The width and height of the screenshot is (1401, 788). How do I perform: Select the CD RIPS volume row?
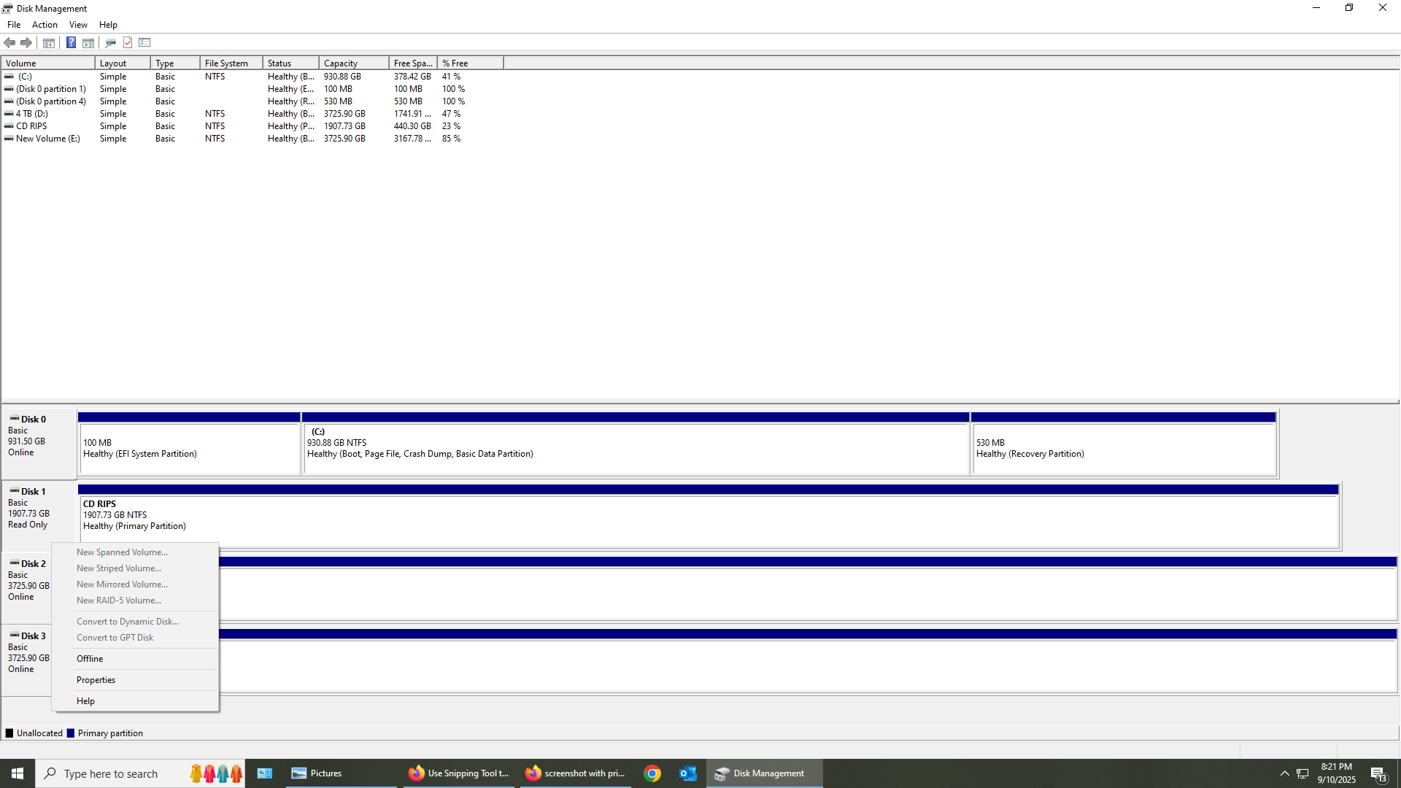[x=31, y=126]
